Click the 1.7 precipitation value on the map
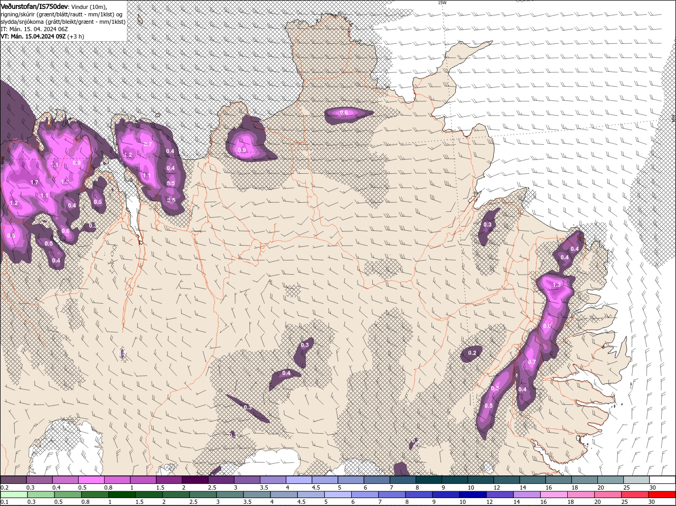This screenshot has width=676, height=506. coord(34,182)
